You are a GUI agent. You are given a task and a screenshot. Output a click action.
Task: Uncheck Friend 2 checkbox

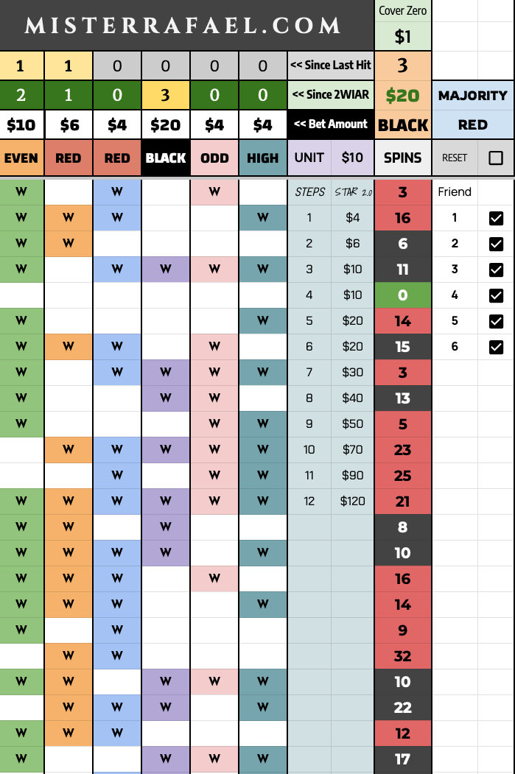pos(496,244)
